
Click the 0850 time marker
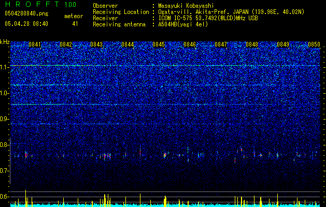(314, 45)
